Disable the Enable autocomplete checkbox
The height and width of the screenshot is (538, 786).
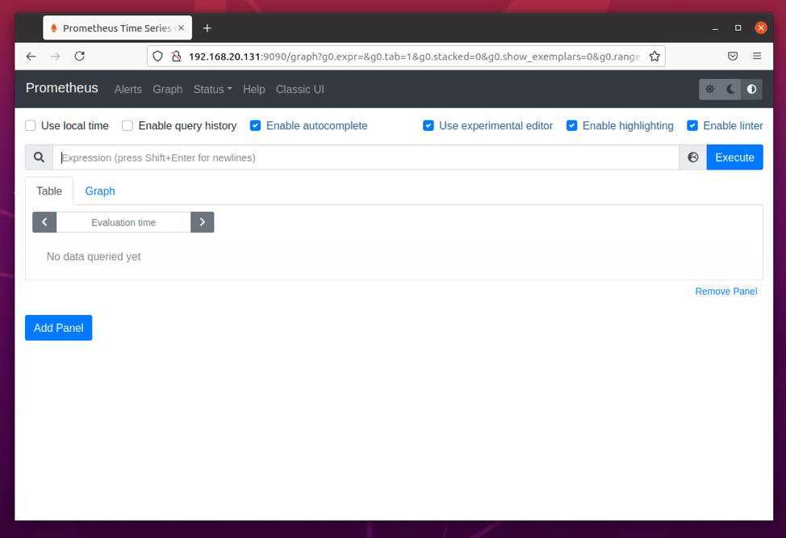[x=255, y=125]
